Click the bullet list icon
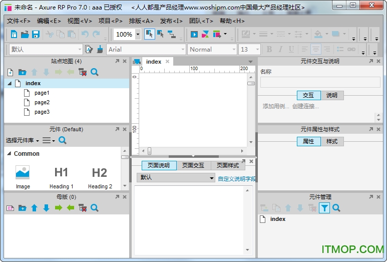 [340, 50]
